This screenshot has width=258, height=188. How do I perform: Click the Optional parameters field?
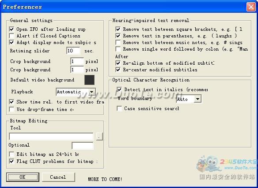[83, 146]
